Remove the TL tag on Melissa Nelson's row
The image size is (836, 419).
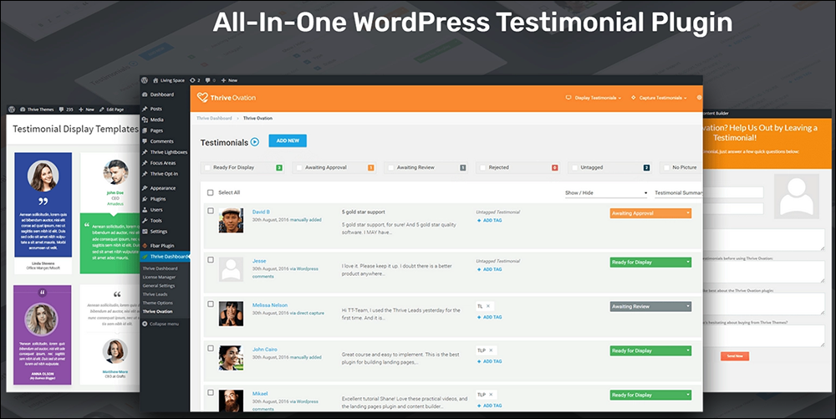(x=488, y=306)
